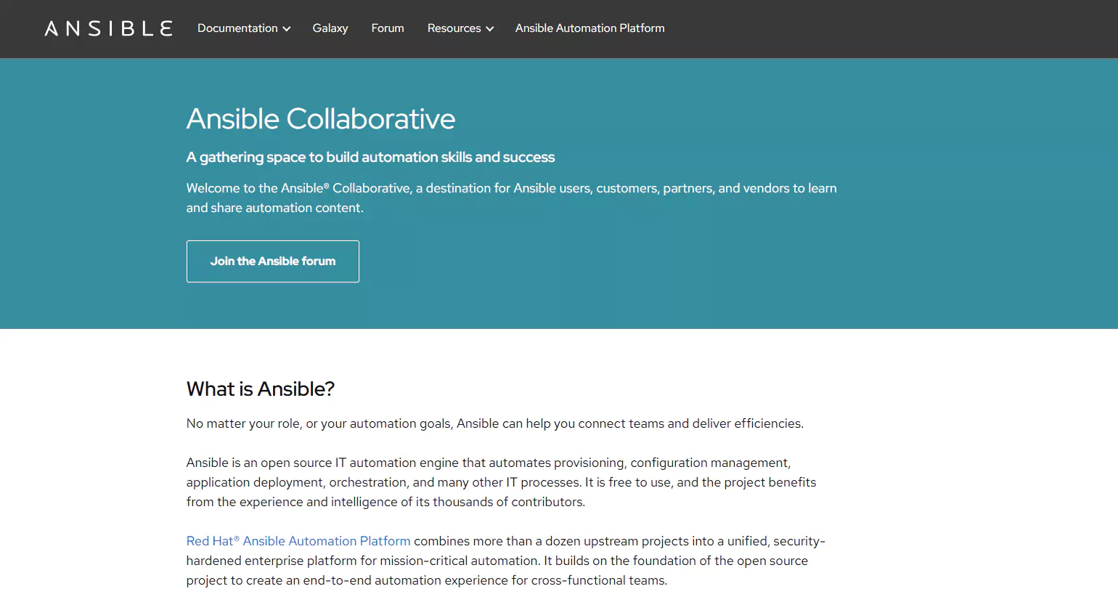Select Ansible Automation Platform in the navbar

click(589, 28)
